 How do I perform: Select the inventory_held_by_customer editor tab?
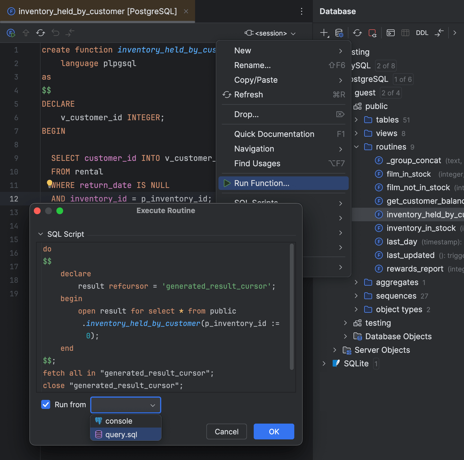tap(97, 11)
